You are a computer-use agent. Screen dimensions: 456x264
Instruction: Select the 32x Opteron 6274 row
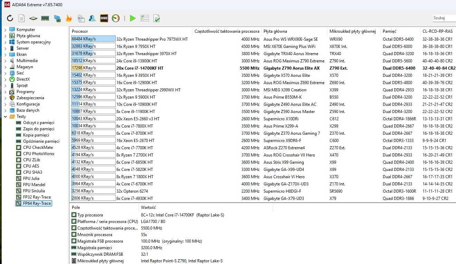[x=263, y=191]
